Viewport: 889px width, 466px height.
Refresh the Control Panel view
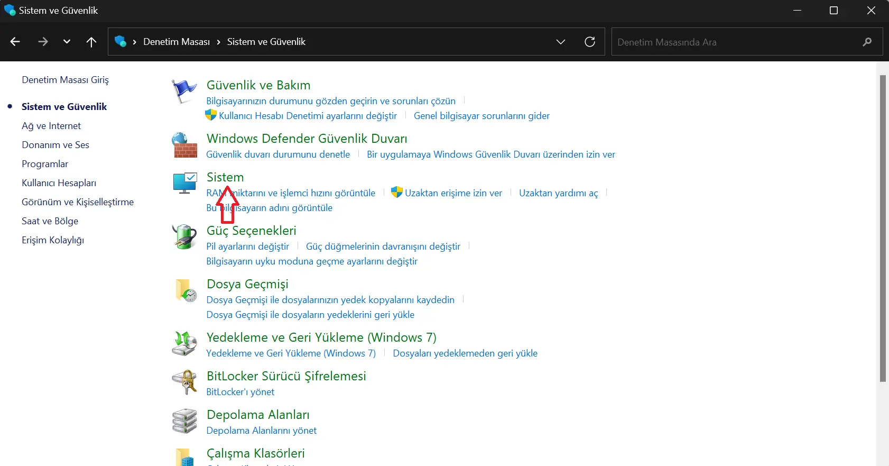[590, 41]
